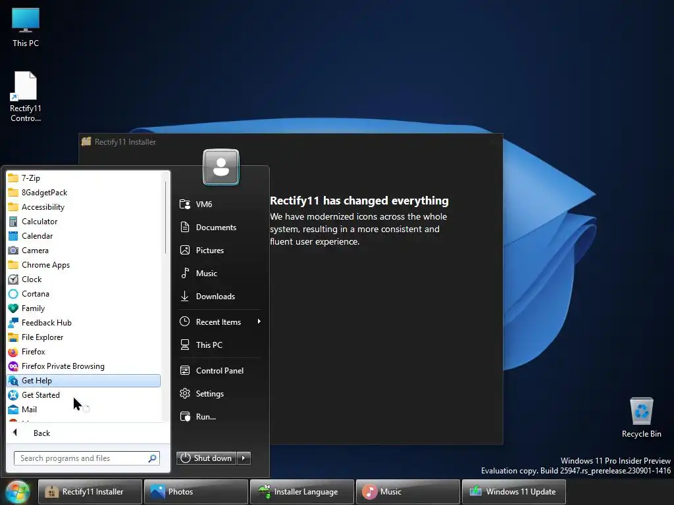Screen dimensions: 674x505
Task: Click the Rectify11 Installer window title bar
Action: [290, 142]
